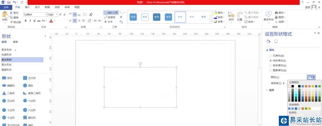Switch to the Process (进程) tab
Image resolution: width=322 pixels, height=126 pixels.
57,7
